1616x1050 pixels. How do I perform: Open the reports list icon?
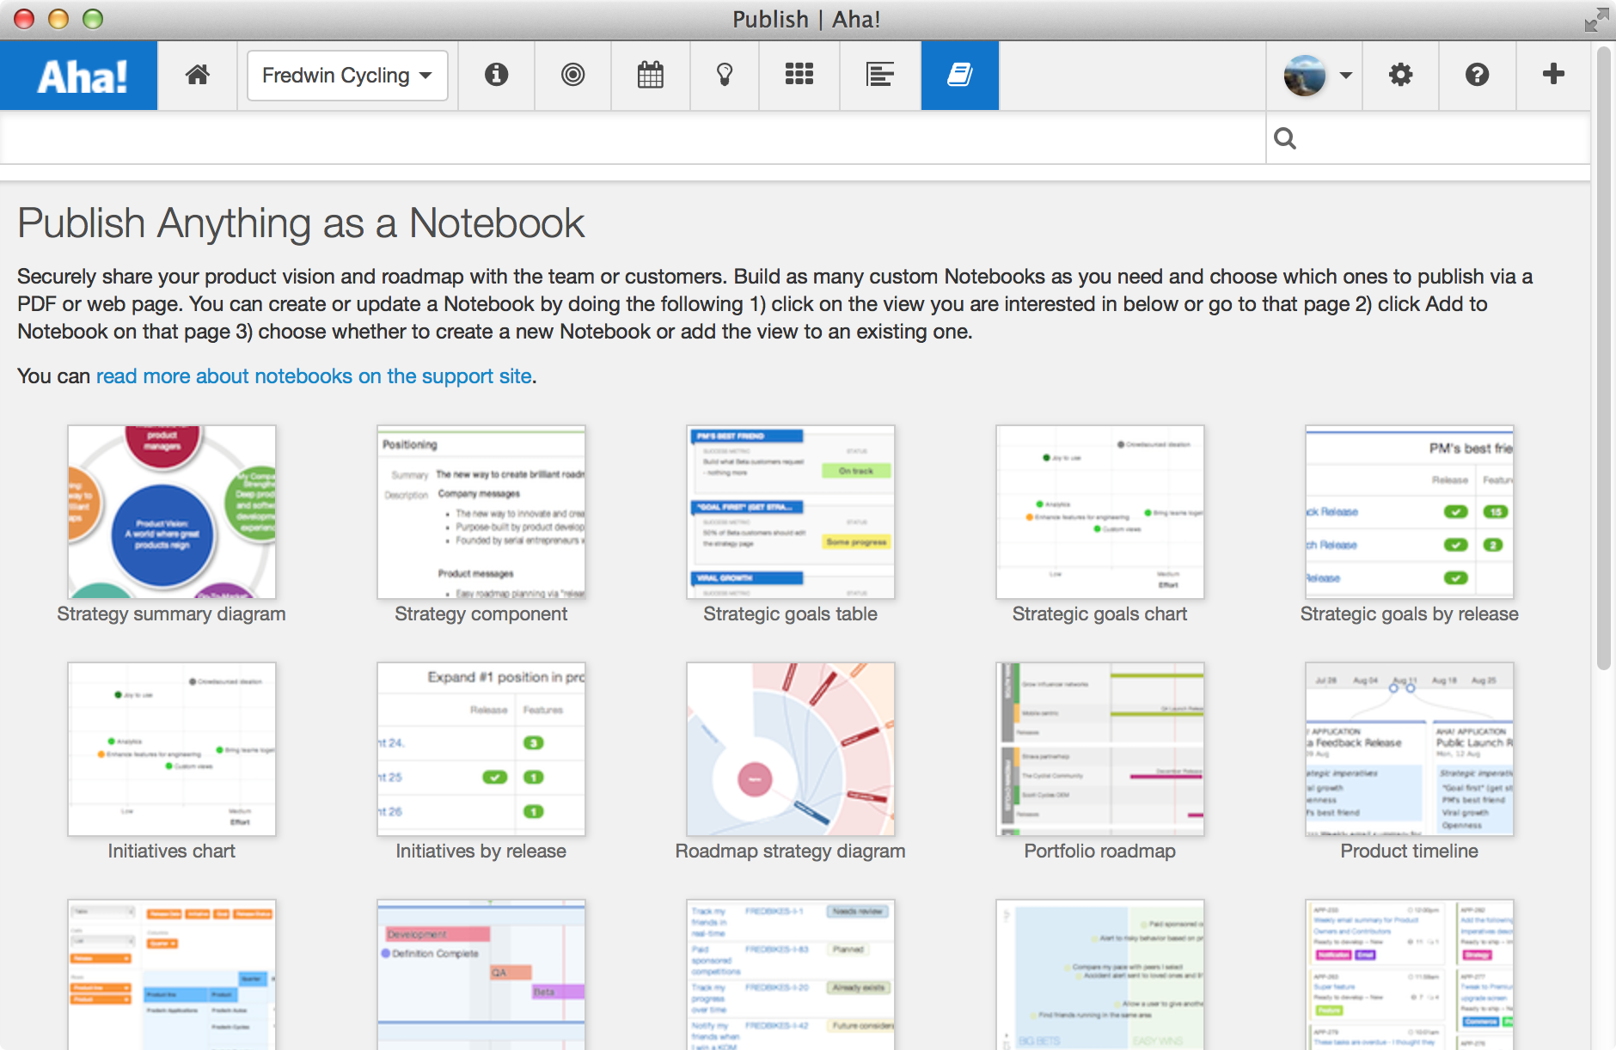879,76
